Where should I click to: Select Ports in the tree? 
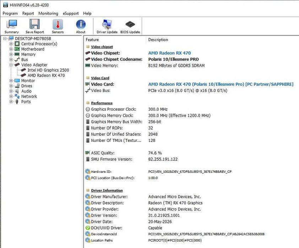click(x=26, y=102)
